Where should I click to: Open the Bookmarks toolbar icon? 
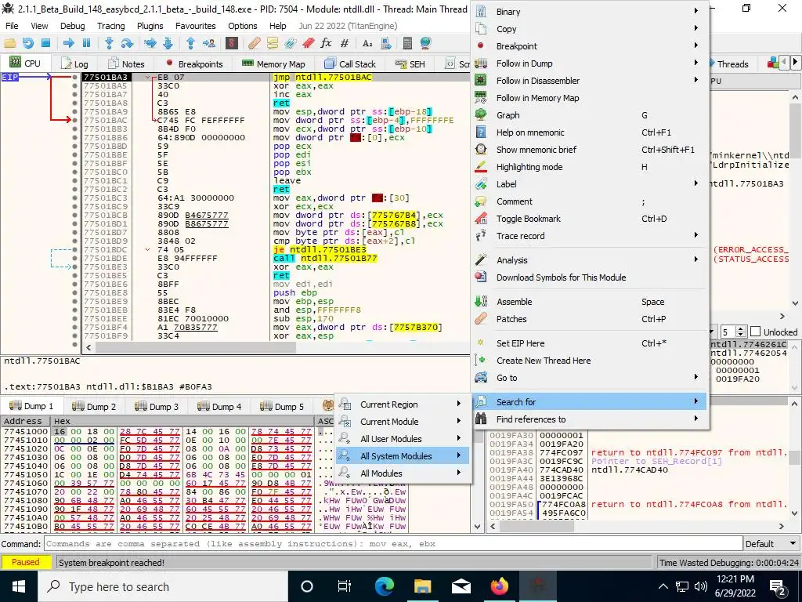coord(308,44)
